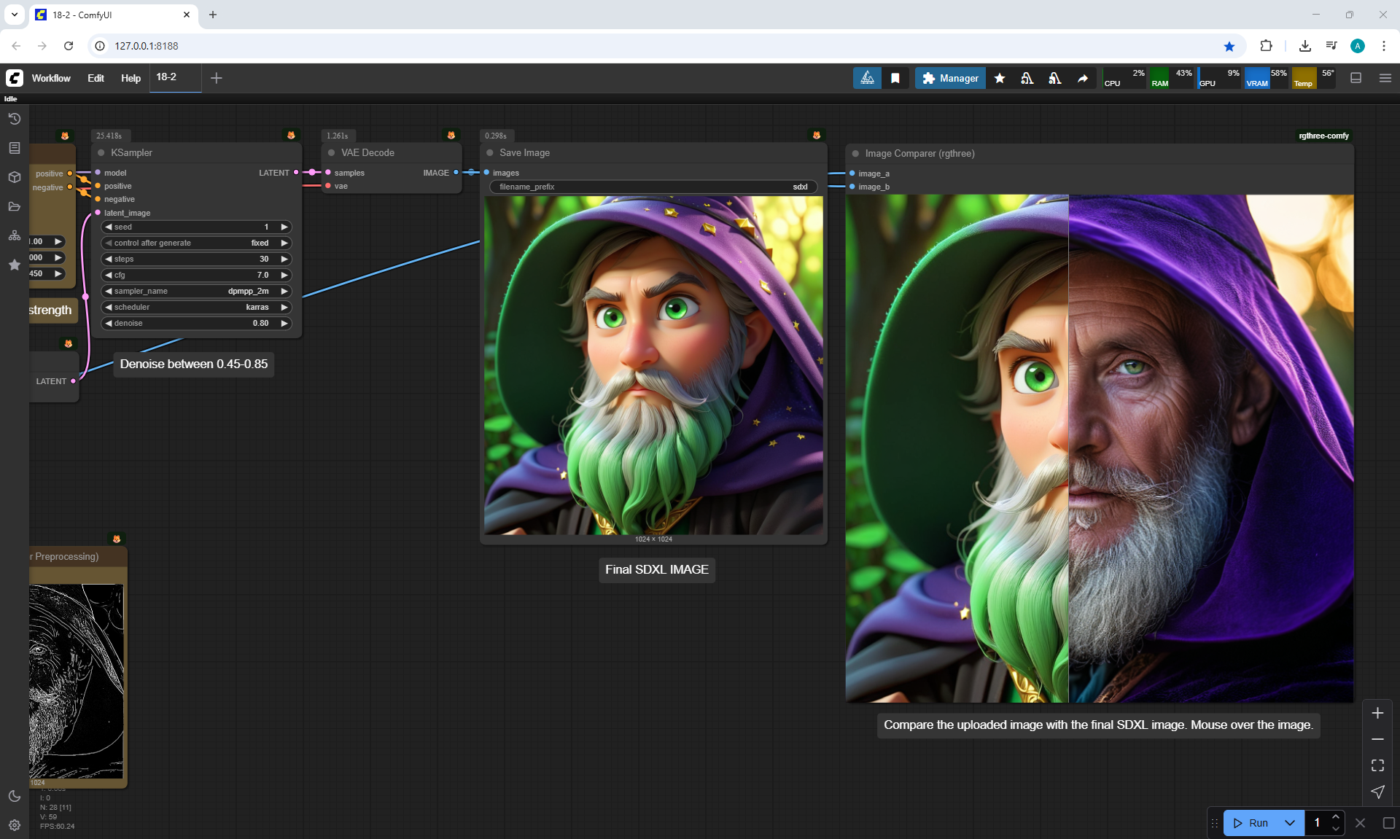Open the Help menu
1400x839 pixels.
tap(131, 78)
